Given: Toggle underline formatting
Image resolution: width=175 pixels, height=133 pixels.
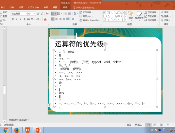Looking at the screenshot, I should coord(20,19).
